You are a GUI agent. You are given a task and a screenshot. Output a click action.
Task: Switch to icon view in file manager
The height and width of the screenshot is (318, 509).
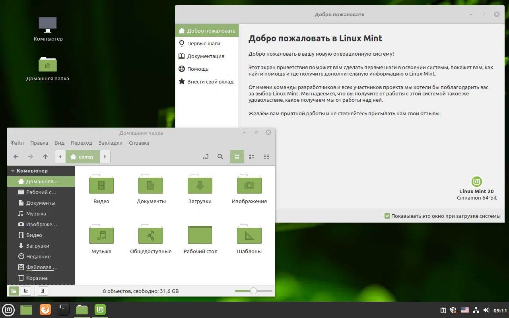(237, 157)
